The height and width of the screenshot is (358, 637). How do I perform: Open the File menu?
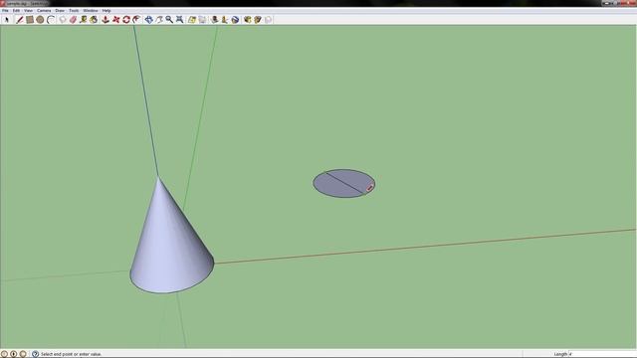click(x=5, y=11)
